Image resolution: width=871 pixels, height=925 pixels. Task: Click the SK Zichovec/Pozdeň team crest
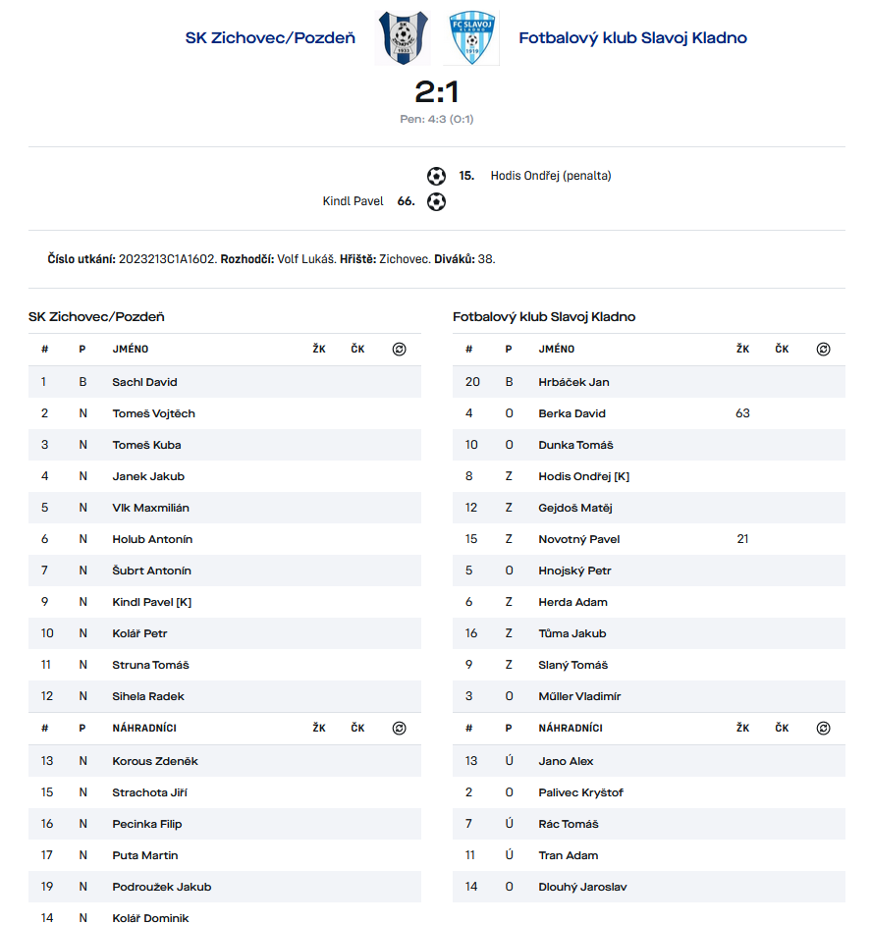pyautogui.click(x=403, y=38)
